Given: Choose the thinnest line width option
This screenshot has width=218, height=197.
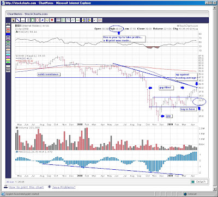Looking at the screenshot, I should pos(8,66).
